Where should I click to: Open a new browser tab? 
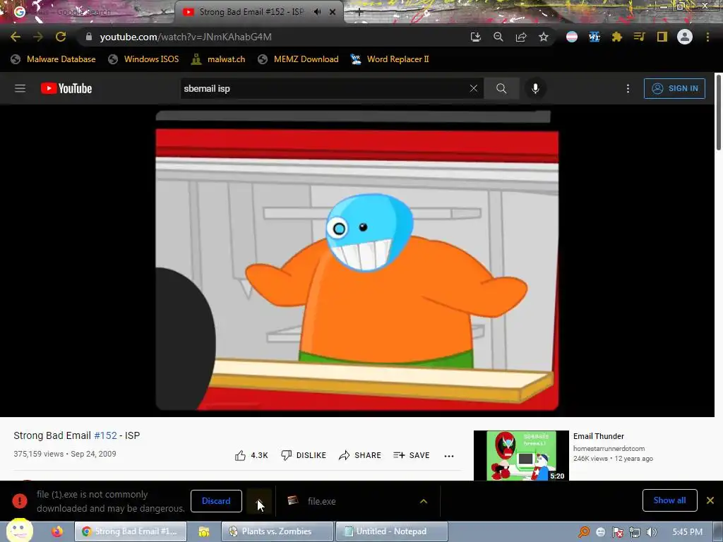[x=359, y=13]
